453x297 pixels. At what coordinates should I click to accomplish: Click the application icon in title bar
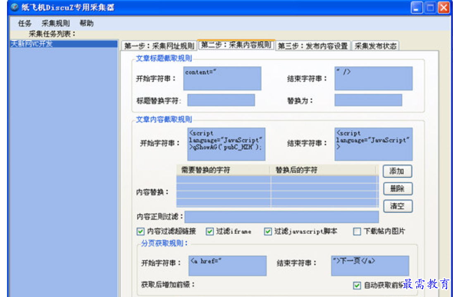pos(15,7)
